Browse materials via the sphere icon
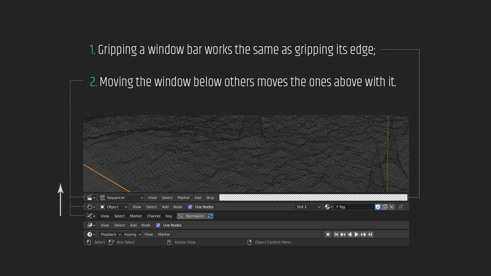 pos(329,207)
